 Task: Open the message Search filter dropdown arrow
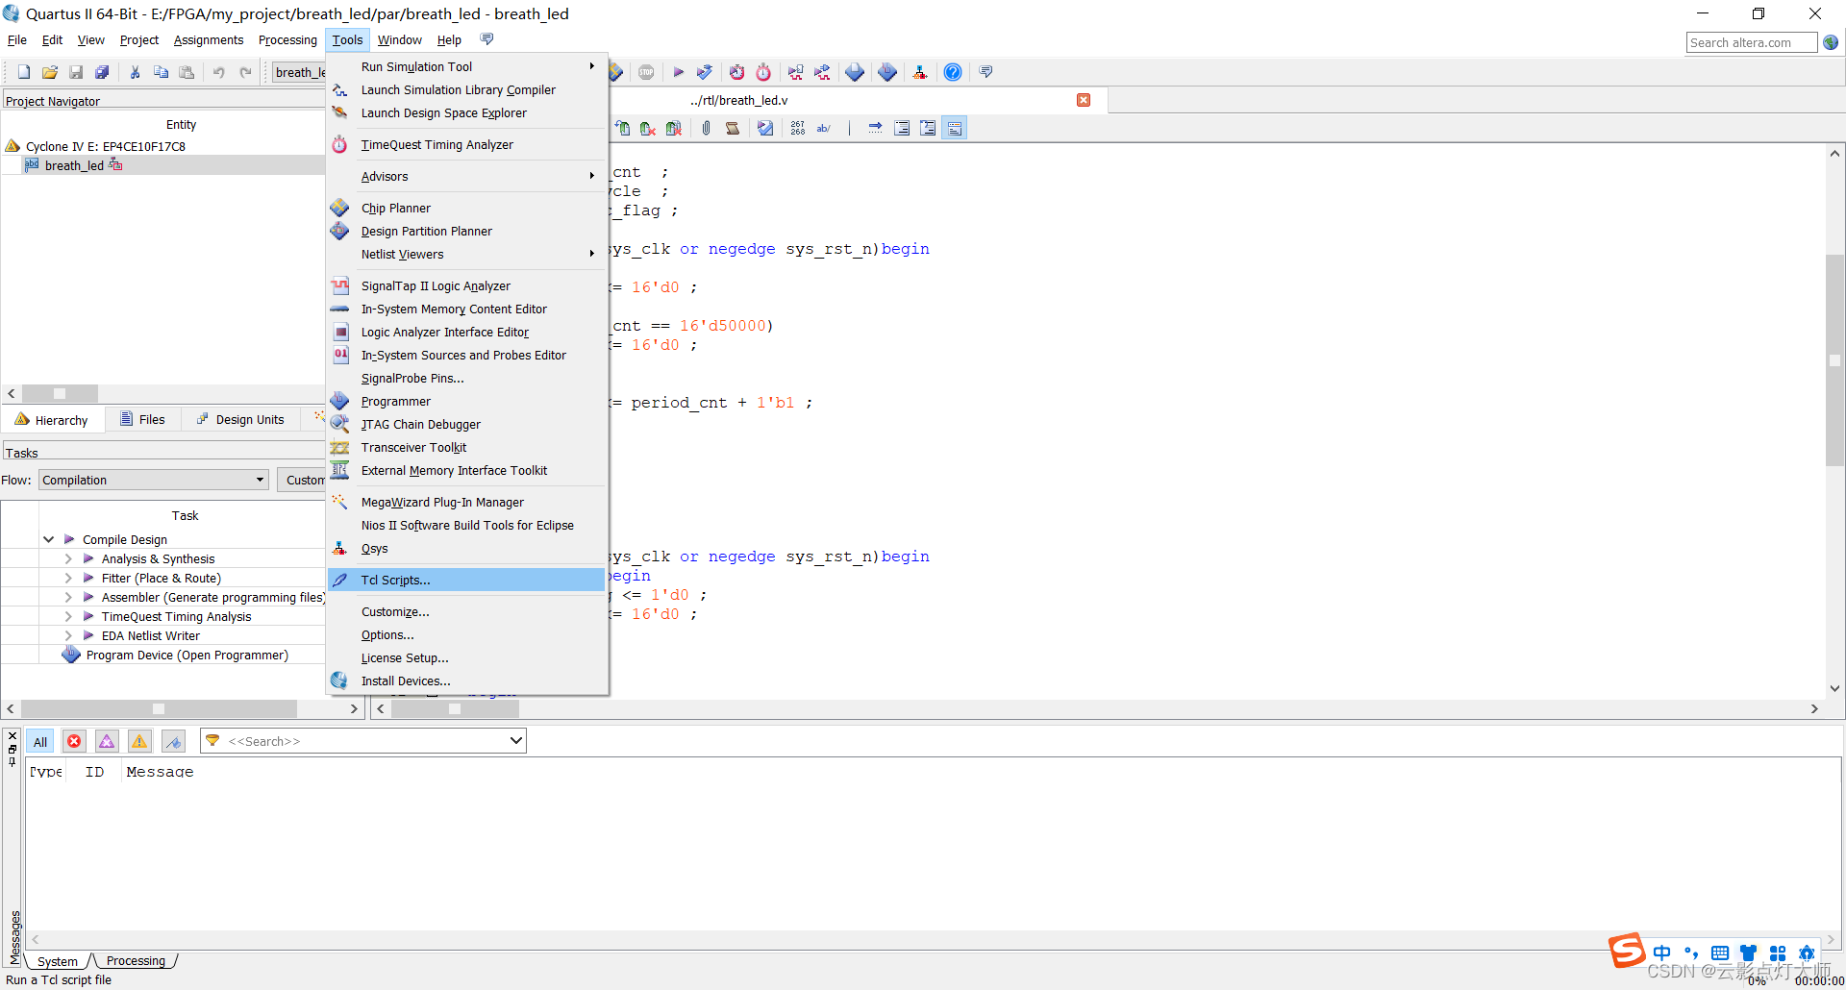click(x=515, y=740)
